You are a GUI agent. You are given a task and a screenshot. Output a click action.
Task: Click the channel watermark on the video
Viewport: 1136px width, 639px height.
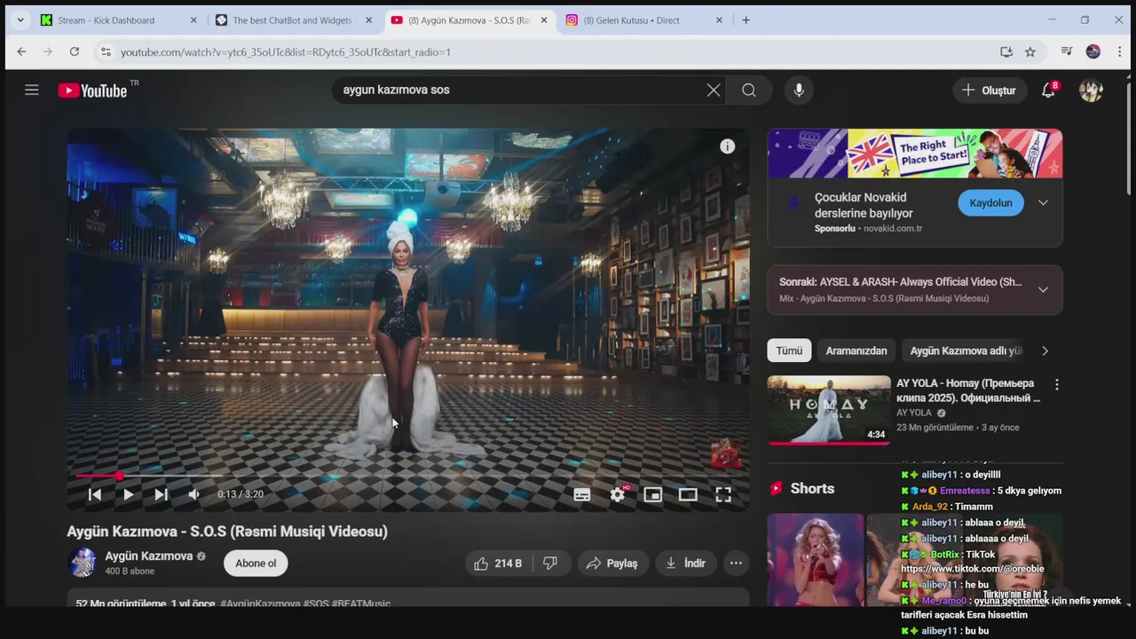click(726, 453)
